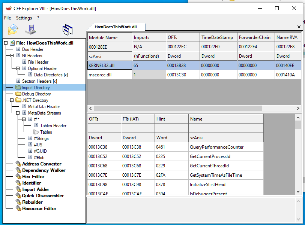The image size is (305, 225).
Task: Click the up arrow of functions list scrollbar
Action: [x=298, y=118]
